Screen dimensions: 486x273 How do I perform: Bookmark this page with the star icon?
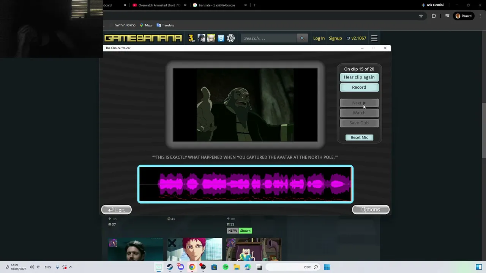tap(421, 16)
